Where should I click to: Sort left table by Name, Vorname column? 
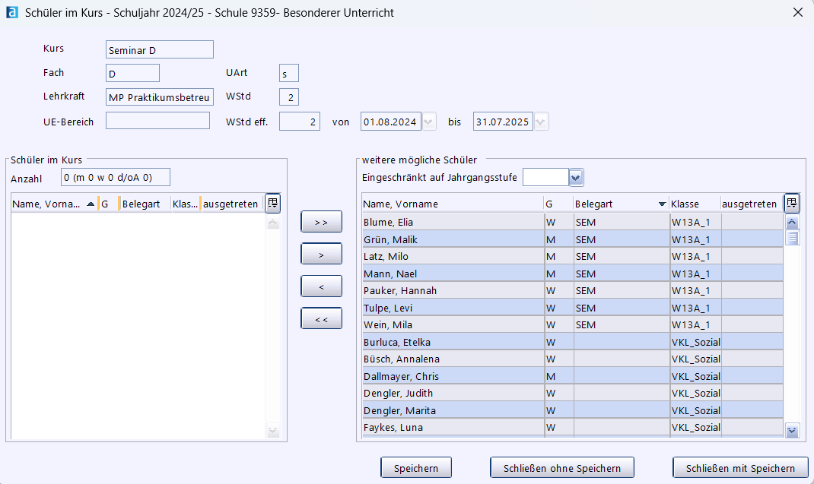click(x=54, y=204)
